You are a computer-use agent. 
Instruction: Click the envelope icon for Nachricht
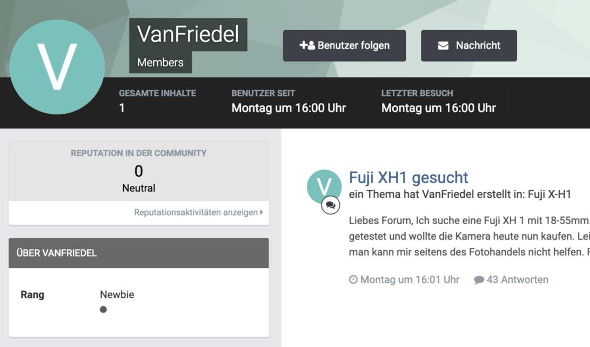click(443, 46)
